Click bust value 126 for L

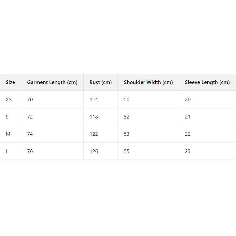pos(94,151)
